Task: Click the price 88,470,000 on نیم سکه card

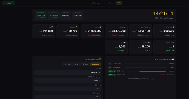Action: tap(119, 31)
